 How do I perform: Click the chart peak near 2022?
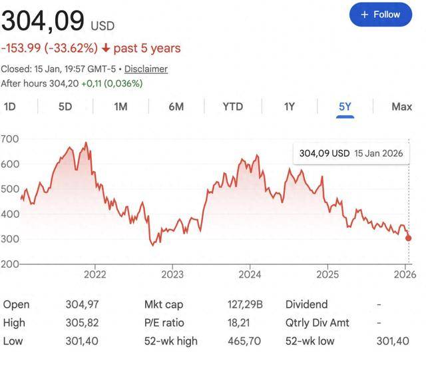click(x=86, y=143)
